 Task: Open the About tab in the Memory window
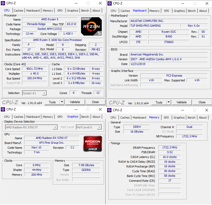(203, 118)
